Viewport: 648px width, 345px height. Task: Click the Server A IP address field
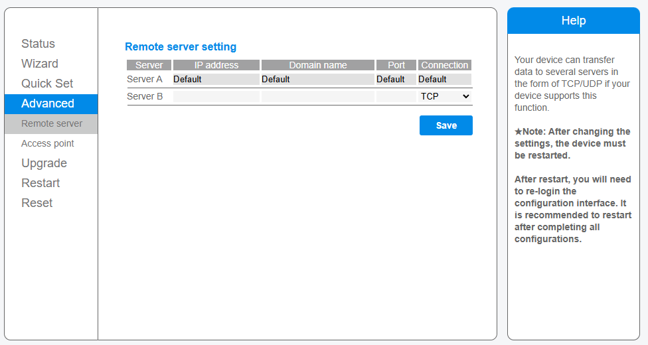click(216, 80)
